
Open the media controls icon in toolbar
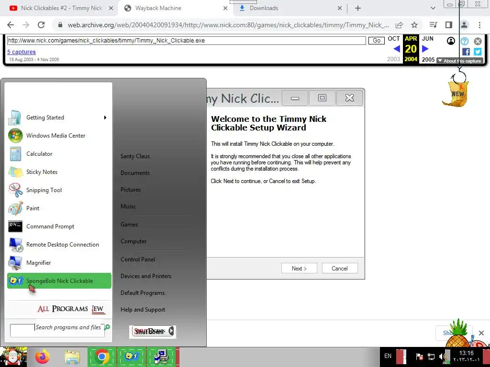click(x=434, y=25)
